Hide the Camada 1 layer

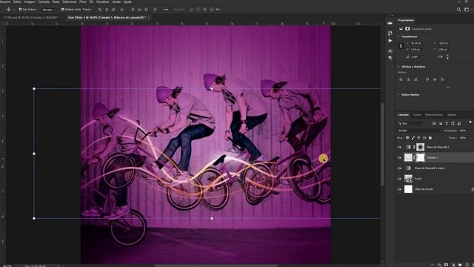(399, 158)
